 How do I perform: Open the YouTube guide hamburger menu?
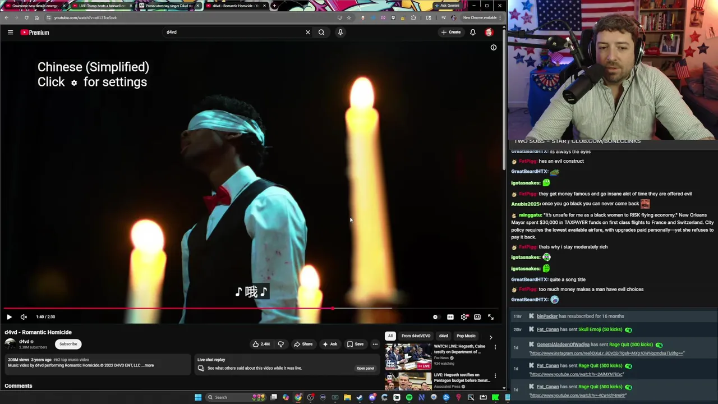coord(10,33)
